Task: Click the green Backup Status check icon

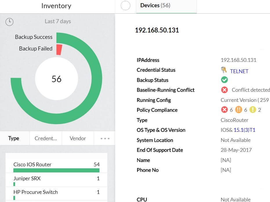Action: point(224,80)
